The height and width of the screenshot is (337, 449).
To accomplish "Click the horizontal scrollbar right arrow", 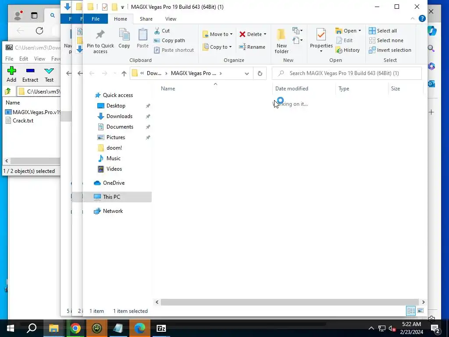I will (x=423, y=302).
